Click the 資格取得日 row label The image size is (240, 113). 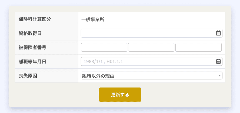point(30,33)
